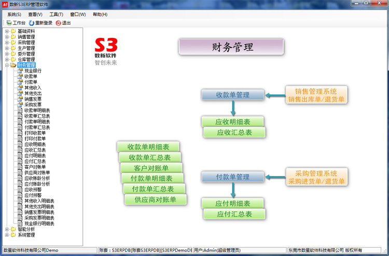Open the 工具(T) menu
Viewport: 389px width, 256px height.
coord(57,15)
